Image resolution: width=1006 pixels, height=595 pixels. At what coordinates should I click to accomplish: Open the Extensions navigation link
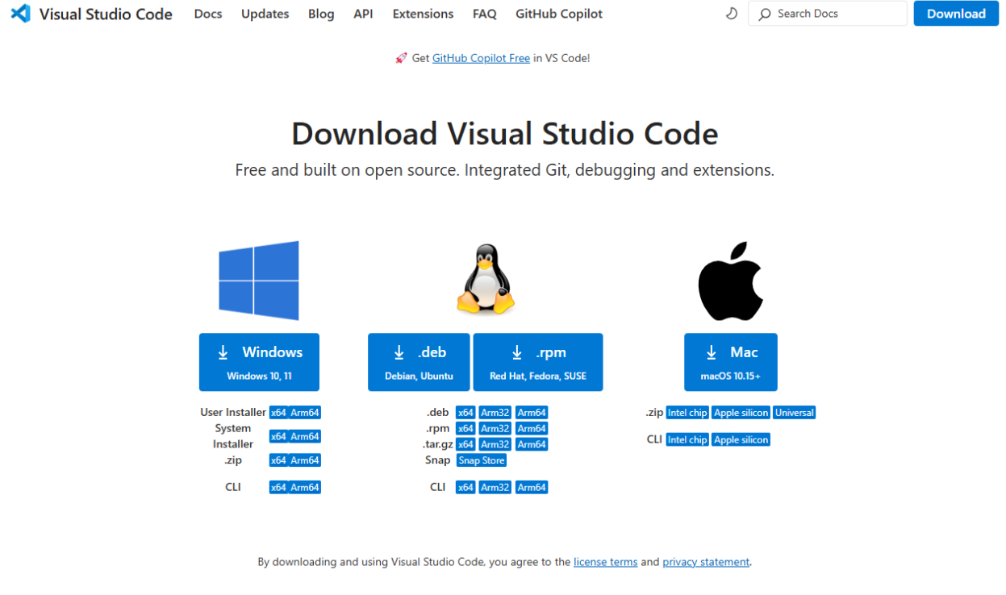point(424,14)
